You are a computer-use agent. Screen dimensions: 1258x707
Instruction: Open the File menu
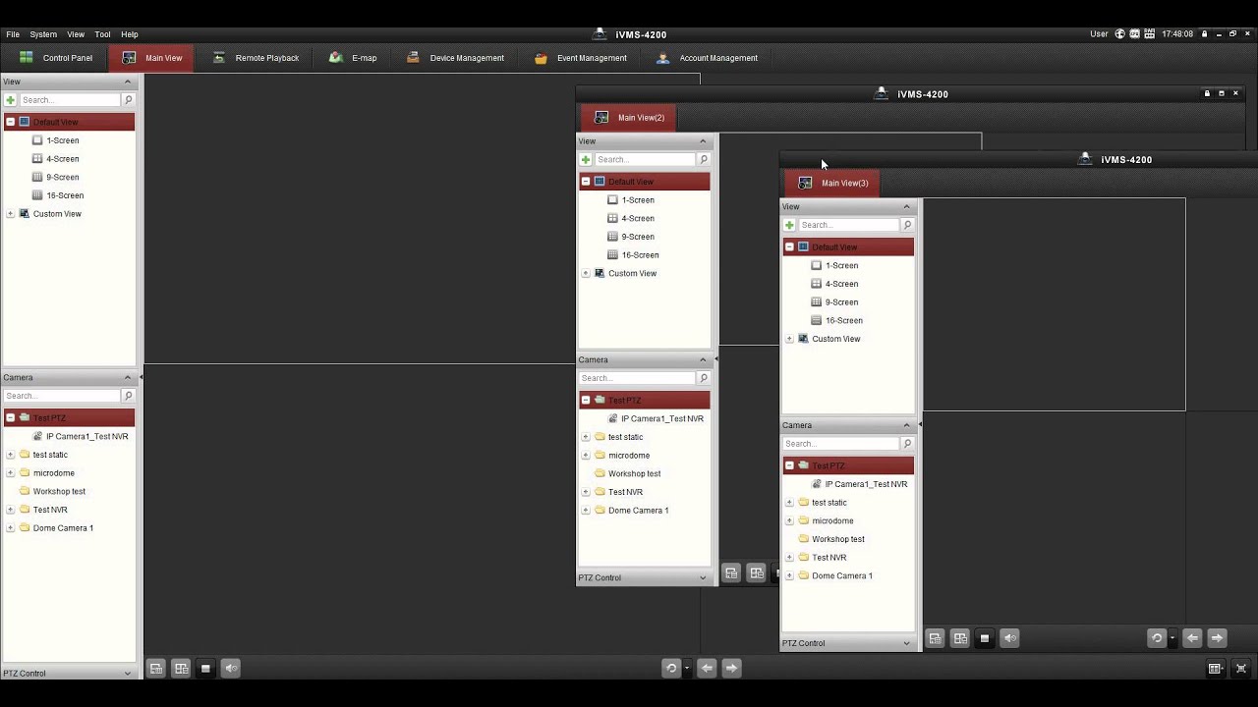pyautogui.click(x=13, y=34)
